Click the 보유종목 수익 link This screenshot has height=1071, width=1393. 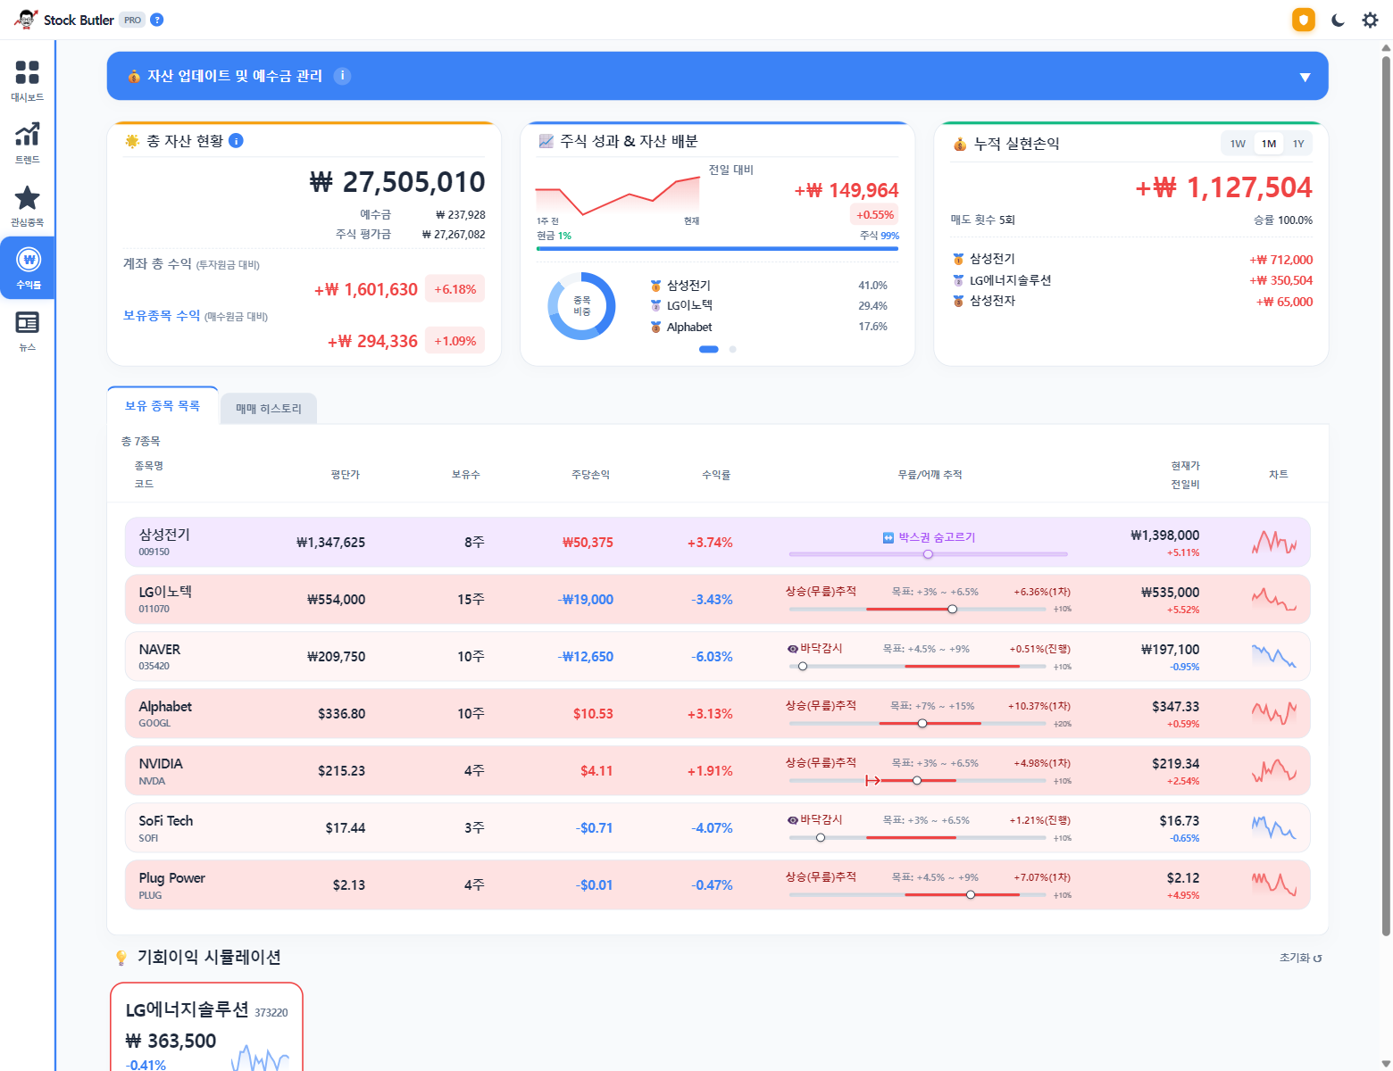click(x=162, y=316)
